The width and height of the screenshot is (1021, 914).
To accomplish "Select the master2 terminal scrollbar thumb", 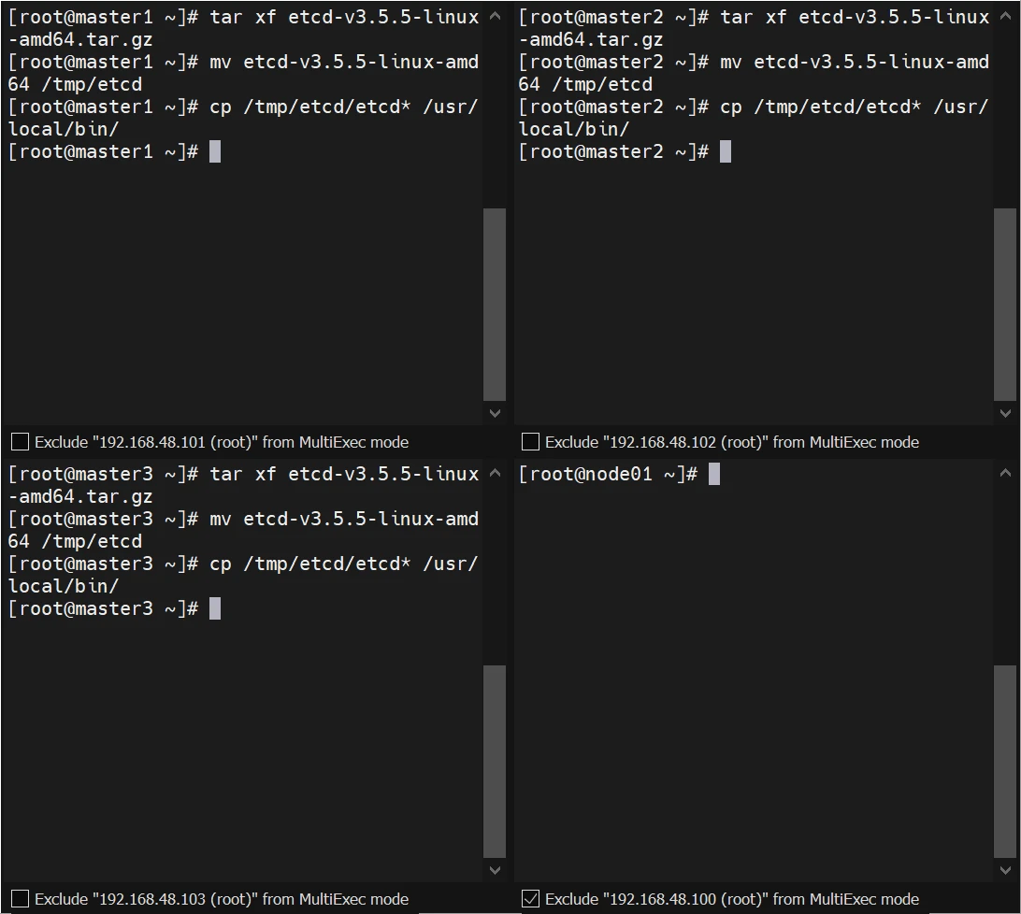I will click(x=1005, y=305).
